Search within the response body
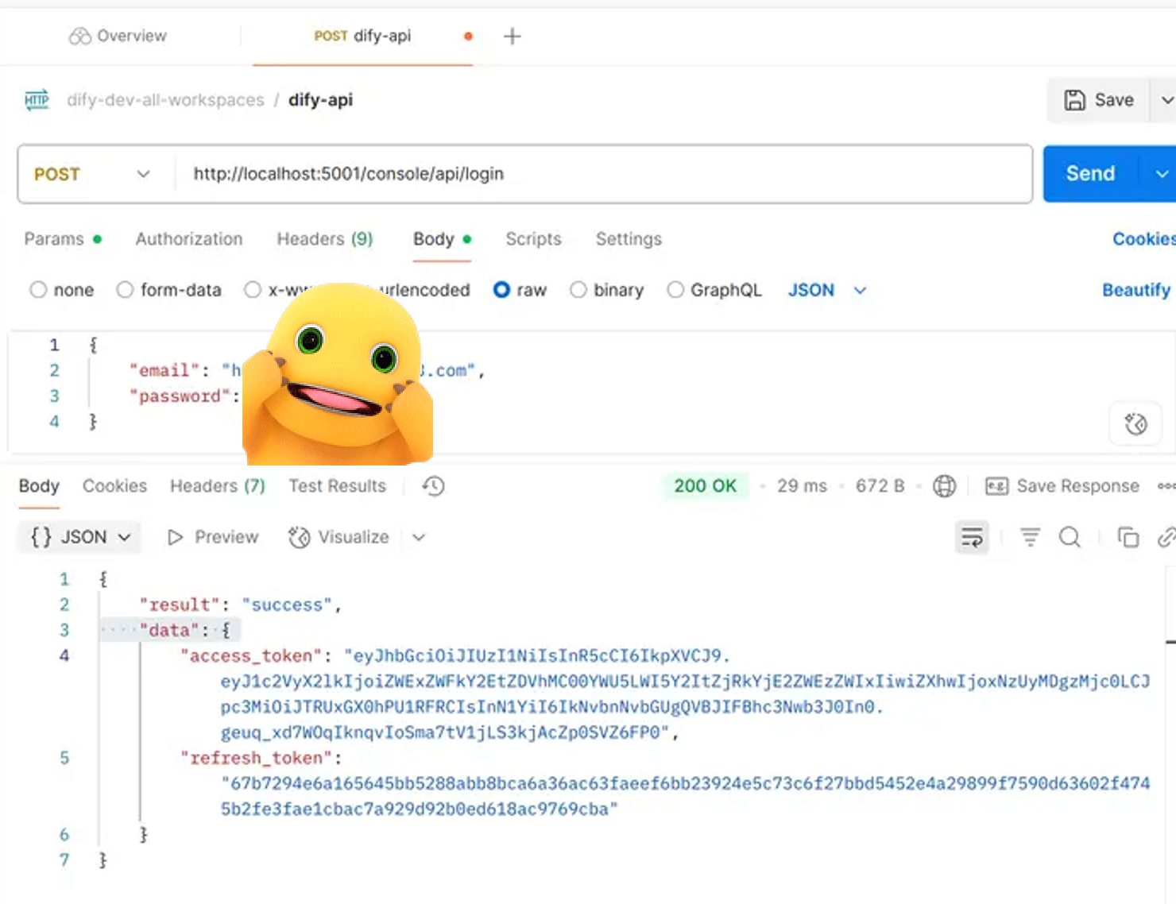 coord(1070,538)
